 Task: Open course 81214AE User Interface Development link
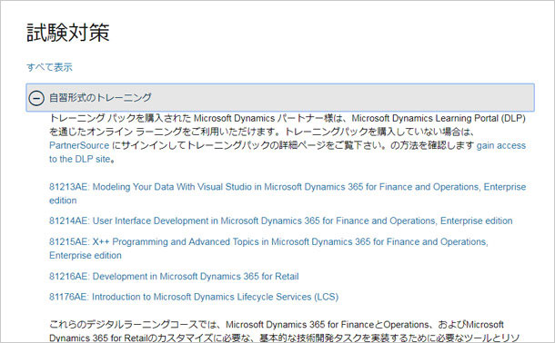281,220
